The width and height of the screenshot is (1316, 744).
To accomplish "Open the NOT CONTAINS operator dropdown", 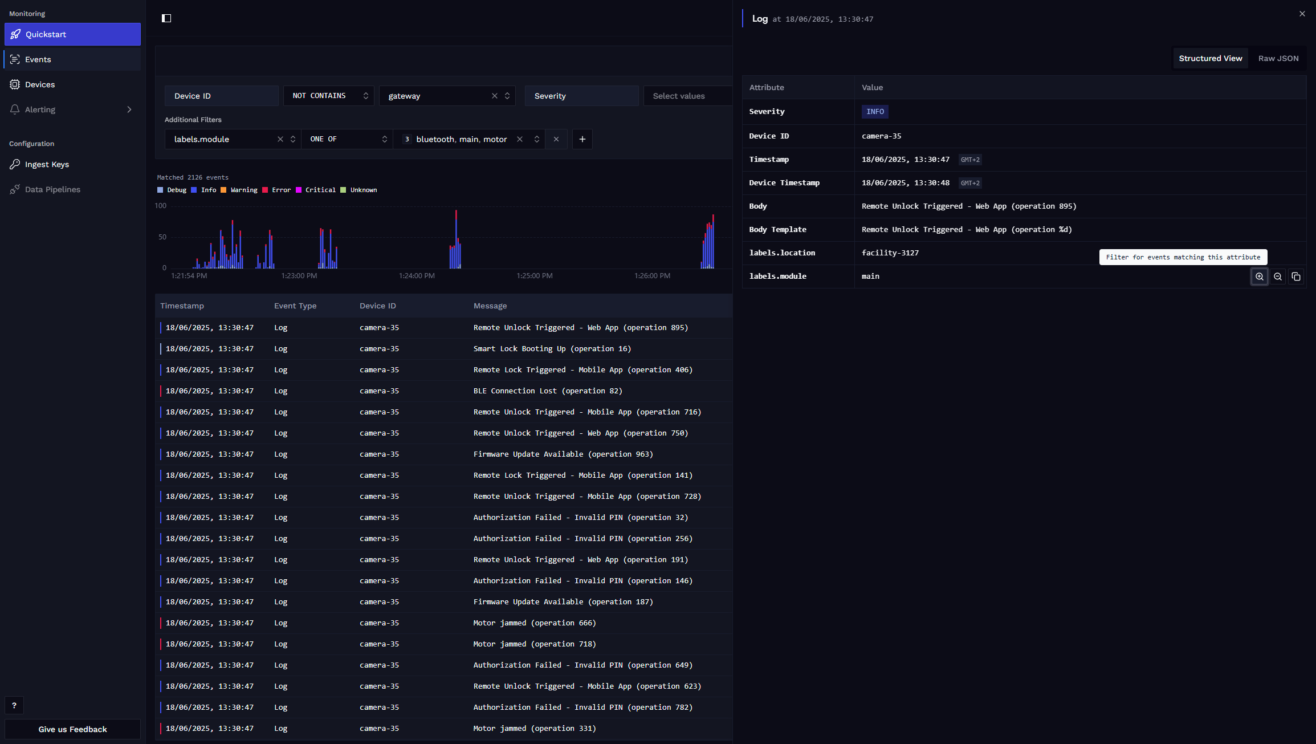I will pyautogui.click(x=329, y=96).
